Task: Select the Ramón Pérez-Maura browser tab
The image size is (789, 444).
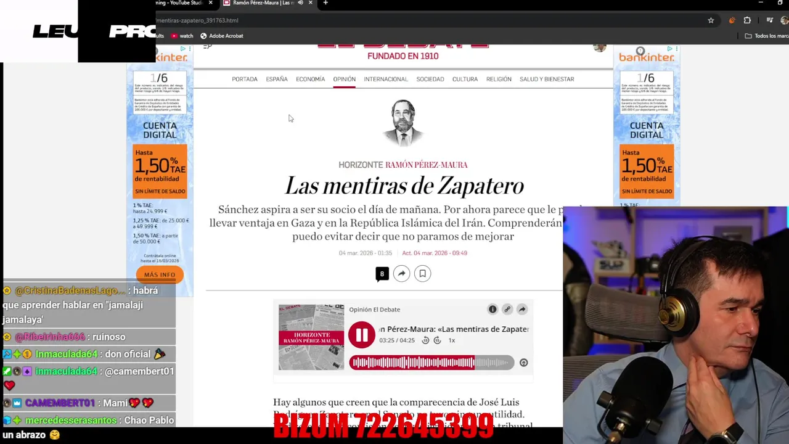Action: (x=262, y=3)
